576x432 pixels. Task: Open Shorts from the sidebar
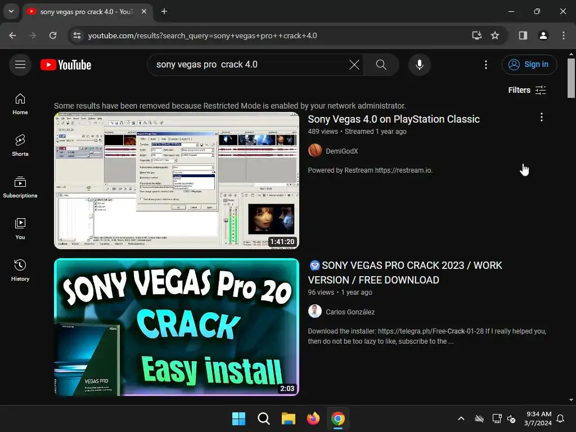[x=20, y=146]
